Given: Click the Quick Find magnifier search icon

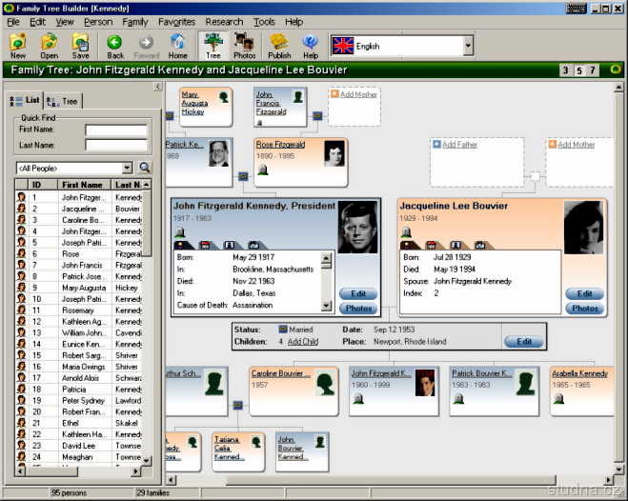Looking at the screenshot, I should 145,167.
